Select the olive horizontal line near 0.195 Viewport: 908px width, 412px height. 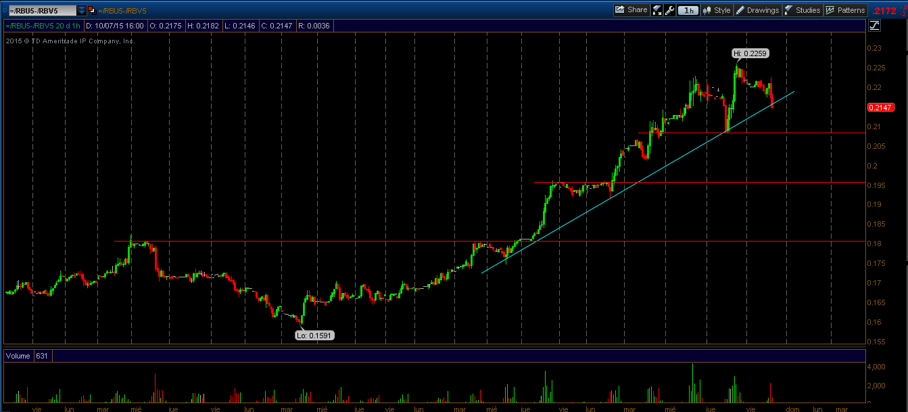click(700, 182)
